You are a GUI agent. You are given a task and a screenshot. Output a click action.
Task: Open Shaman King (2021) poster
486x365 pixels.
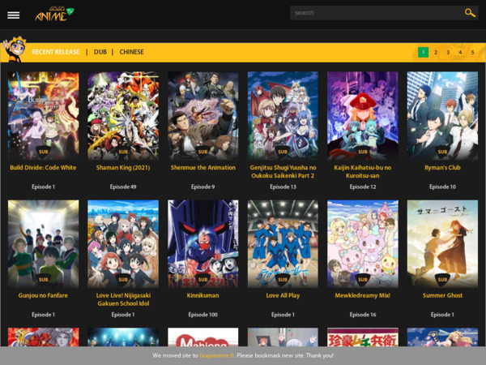123,116
